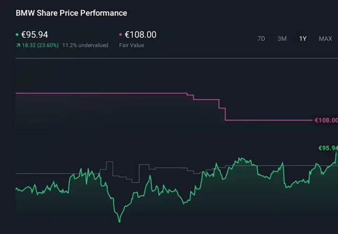The width and height of the screenshot is (338, 234).
Task: Click the €108.00 fair value heading
Action: coord(140,35)
